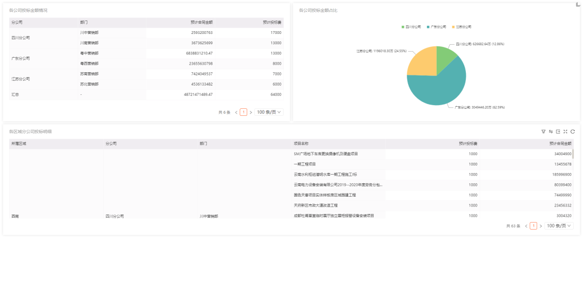Click the 川中营销部 cell in summary table
The width and height of the screenshot is (583, 284).
pos(112,33)
